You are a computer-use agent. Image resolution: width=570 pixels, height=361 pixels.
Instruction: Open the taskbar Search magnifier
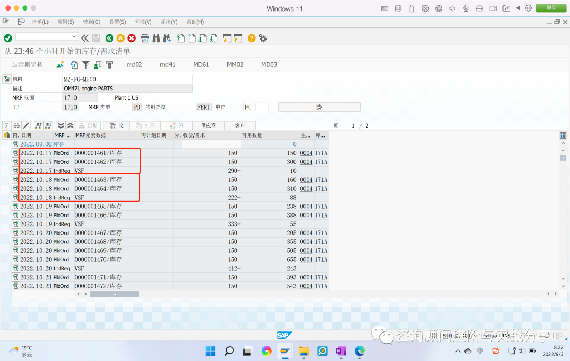coord(229,351)
